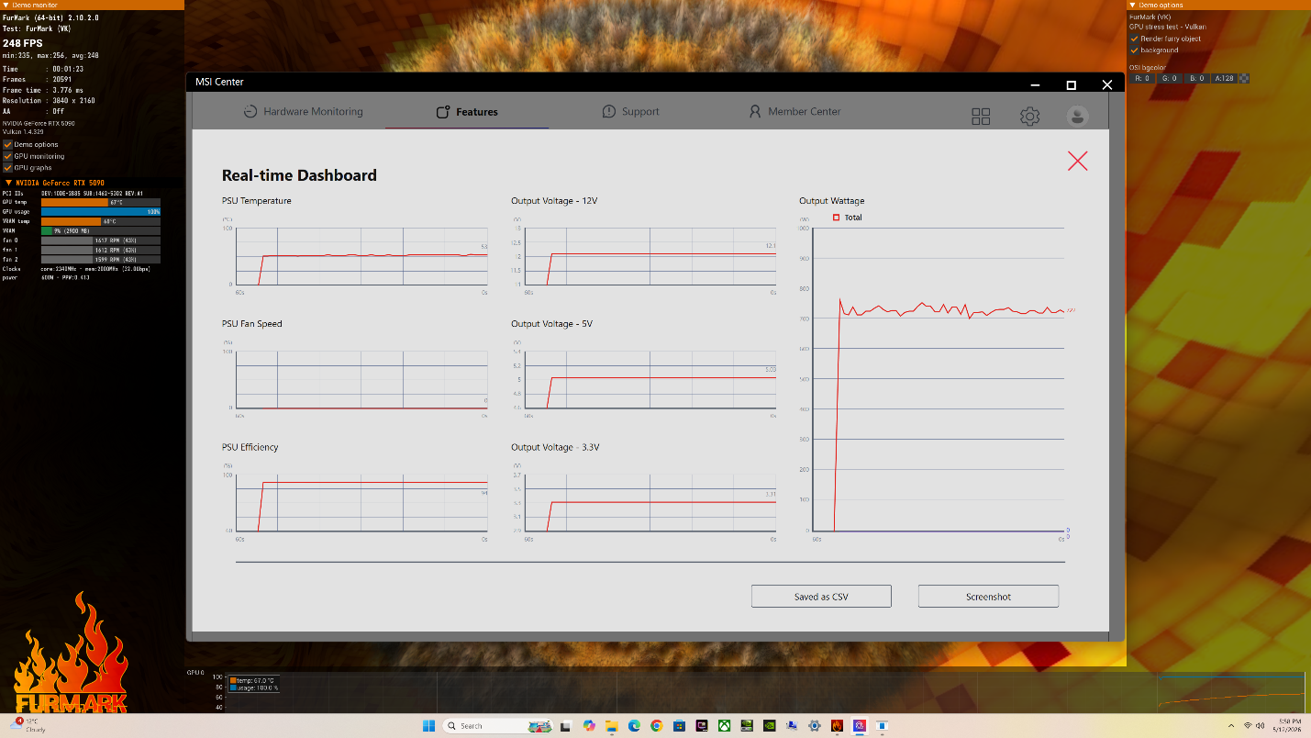Click the FurMark flame logo

click(71, 654)
